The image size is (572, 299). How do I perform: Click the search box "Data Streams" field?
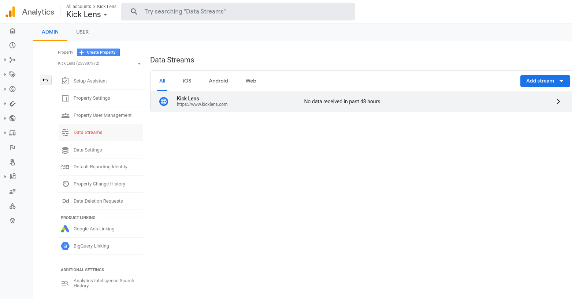tap(238, 12)
